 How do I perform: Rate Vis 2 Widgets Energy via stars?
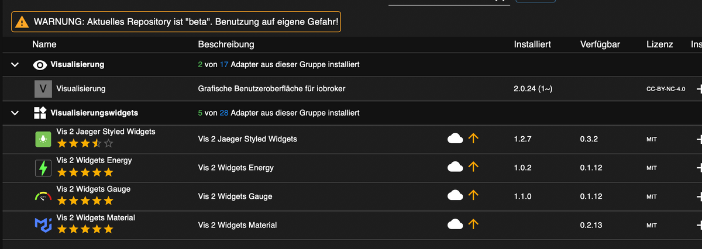pos(85,172)
